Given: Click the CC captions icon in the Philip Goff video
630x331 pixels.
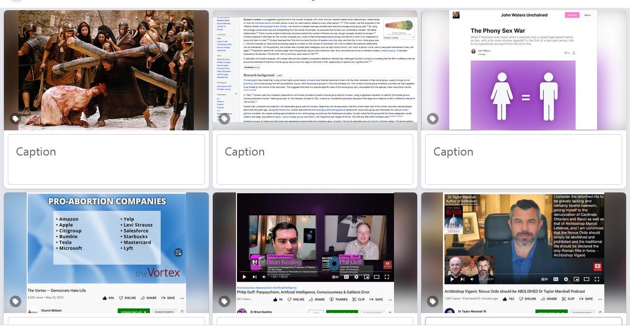Looking at the screenshot, I should coord(346,277).
